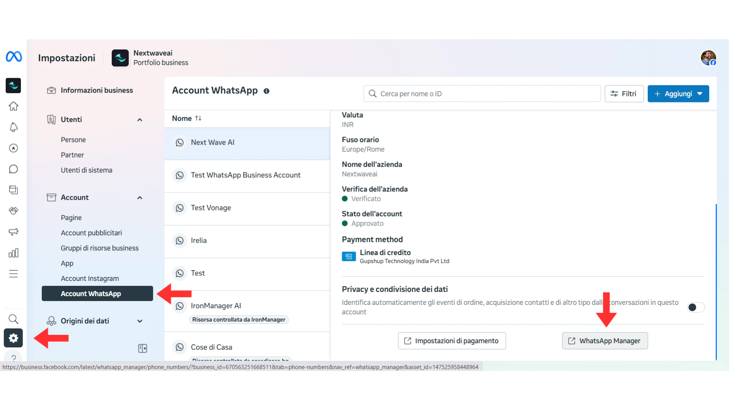Click the magnifier search icon in sidebar

(x=13, y=319)
